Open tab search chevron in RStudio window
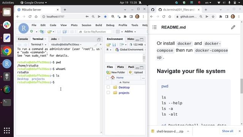Image resolution: width=243 pixels, height=137 pixels. pos(125,10)
